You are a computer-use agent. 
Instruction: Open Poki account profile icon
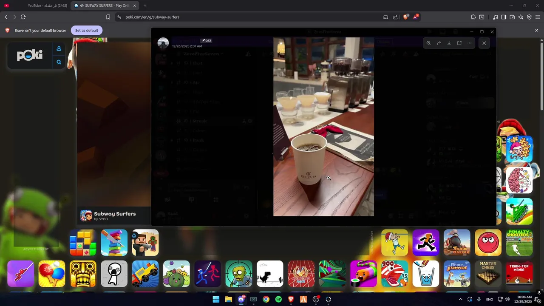pos(59,48)
